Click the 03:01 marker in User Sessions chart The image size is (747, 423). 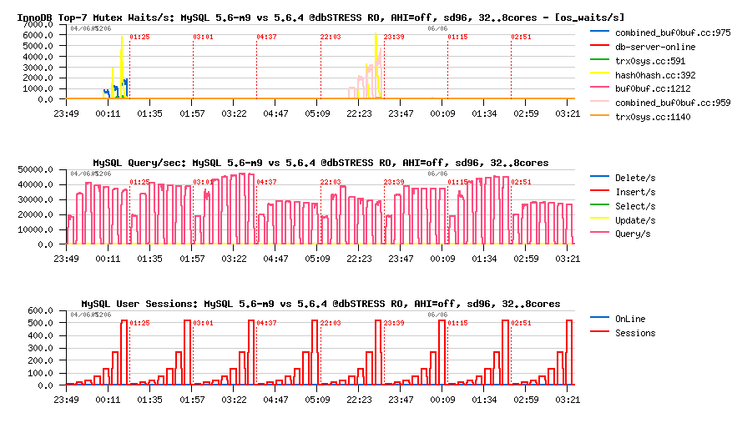click(x=204, y=323)
